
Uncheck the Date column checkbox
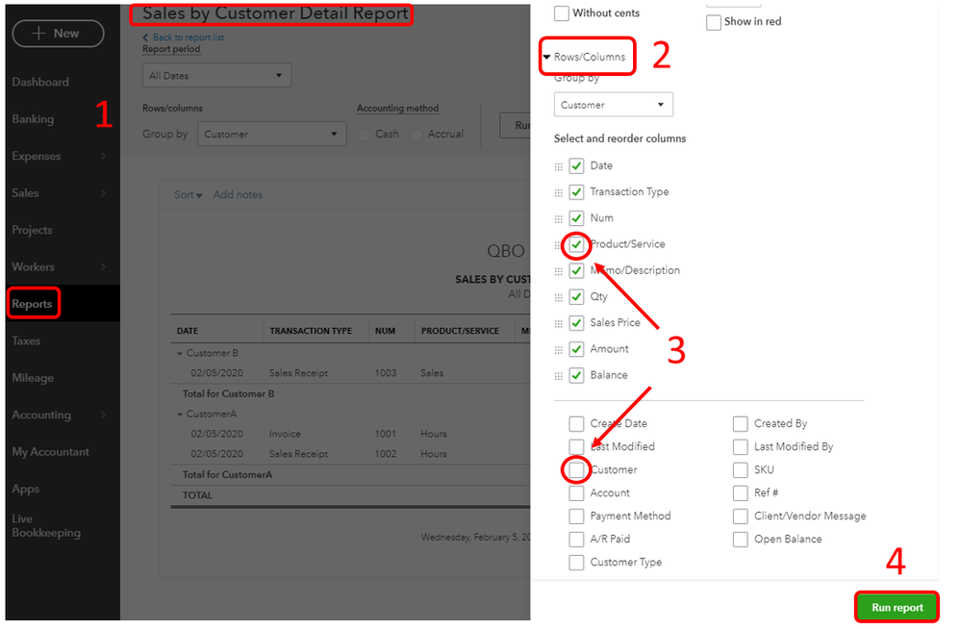[576, 166]
